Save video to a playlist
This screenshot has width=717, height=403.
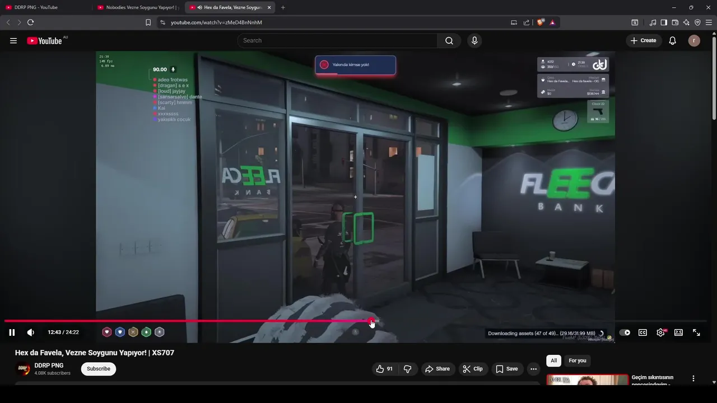[506, 369]
